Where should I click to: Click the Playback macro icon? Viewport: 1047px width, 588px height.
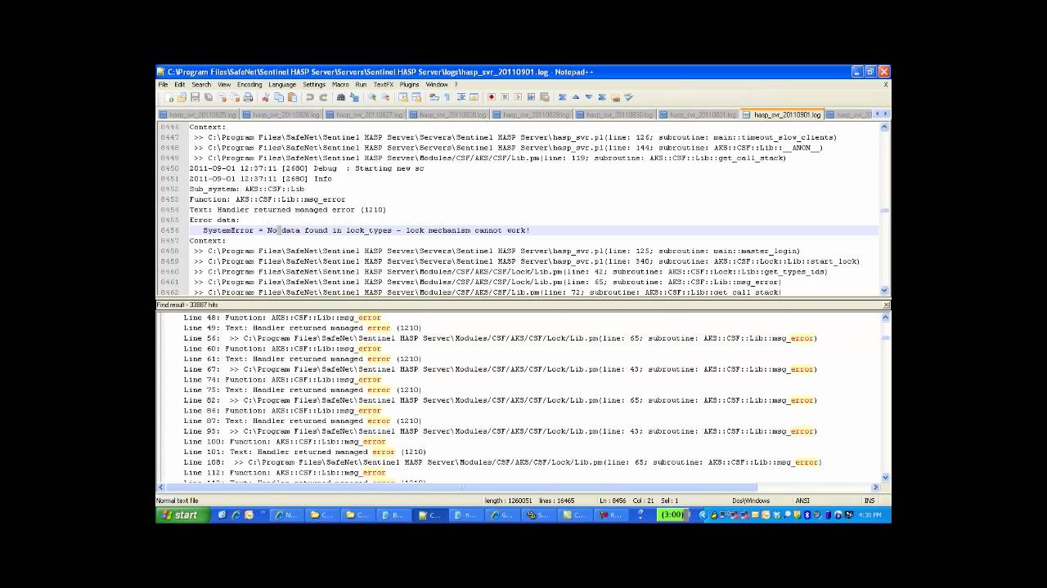(518, 97)
